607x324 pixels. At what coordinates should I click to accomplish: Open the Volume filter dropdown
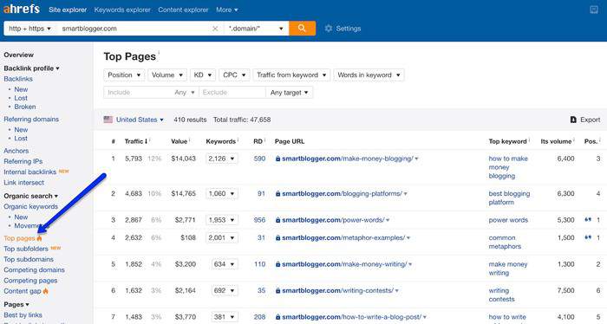[167, 75]
